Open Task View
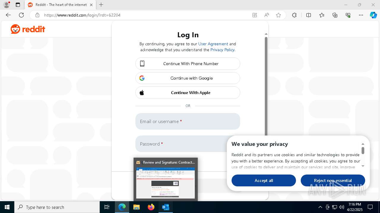380x213 pixels. [107, 207]
